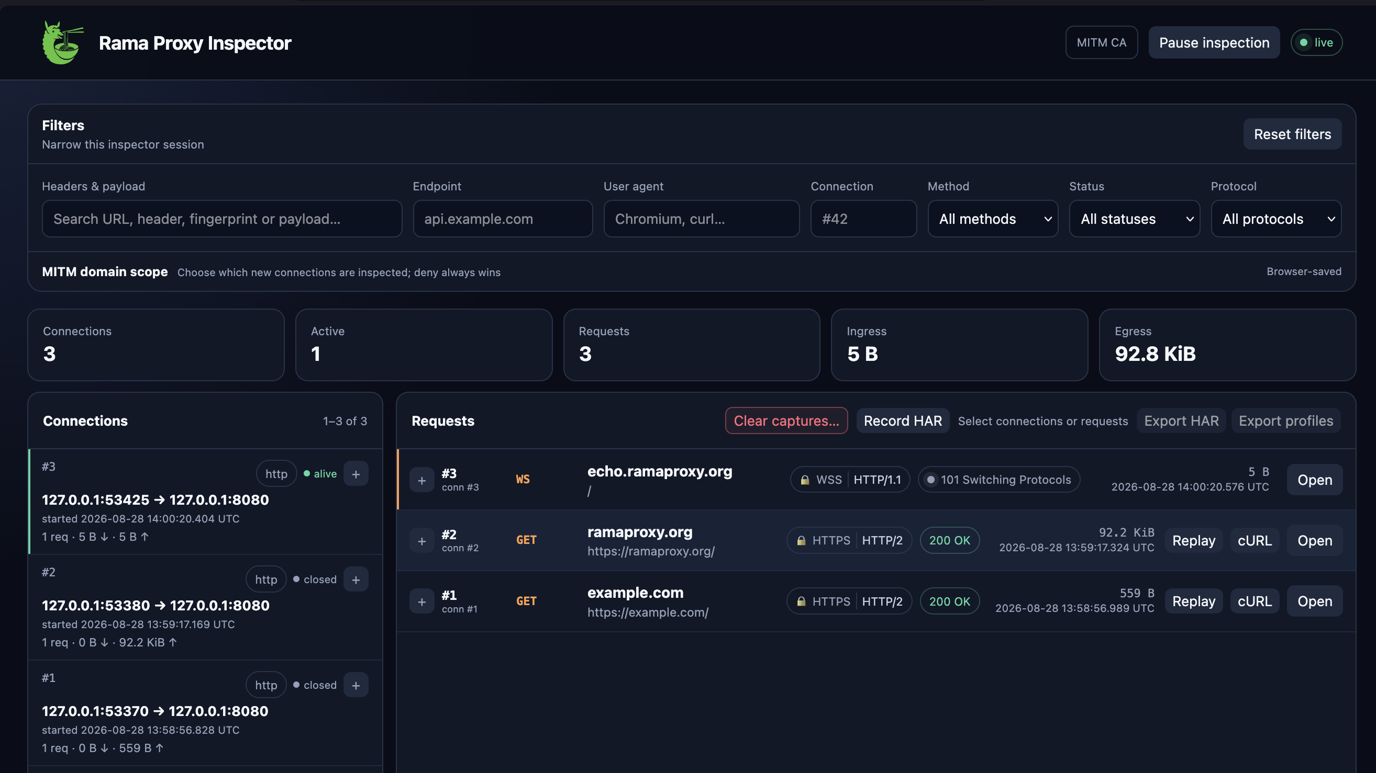Screen dimensions: 1376x773
Task: Select connection 127.0.0.1:53380 row
Action: pyautogui.click(x=205, y=607)
